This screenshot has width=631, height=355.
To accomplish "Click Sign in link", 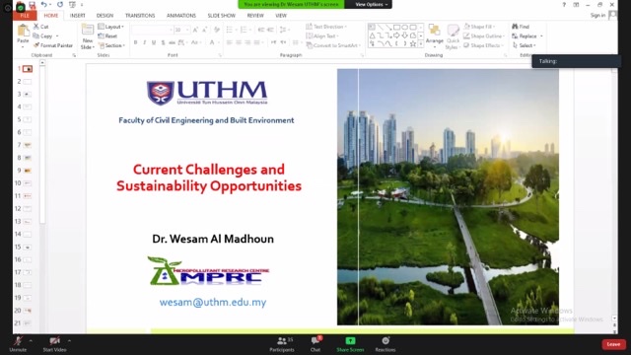I will tap(597, 16).
